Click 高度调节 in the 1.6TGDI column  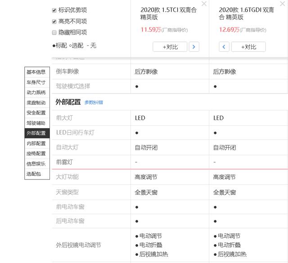click(225, 177)
